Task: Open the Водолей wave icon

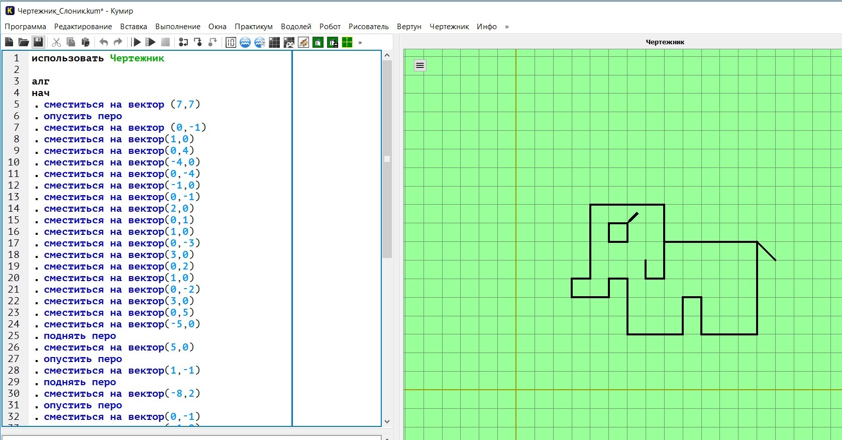Action: pyautogui.click(x=245, y=42)
